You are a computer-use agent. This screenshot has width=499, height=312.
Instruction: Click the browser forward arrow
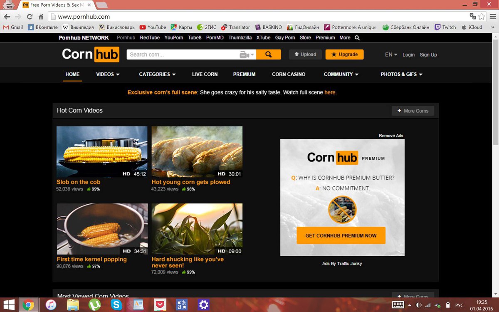pyautogui.click(x=18, y=17)
